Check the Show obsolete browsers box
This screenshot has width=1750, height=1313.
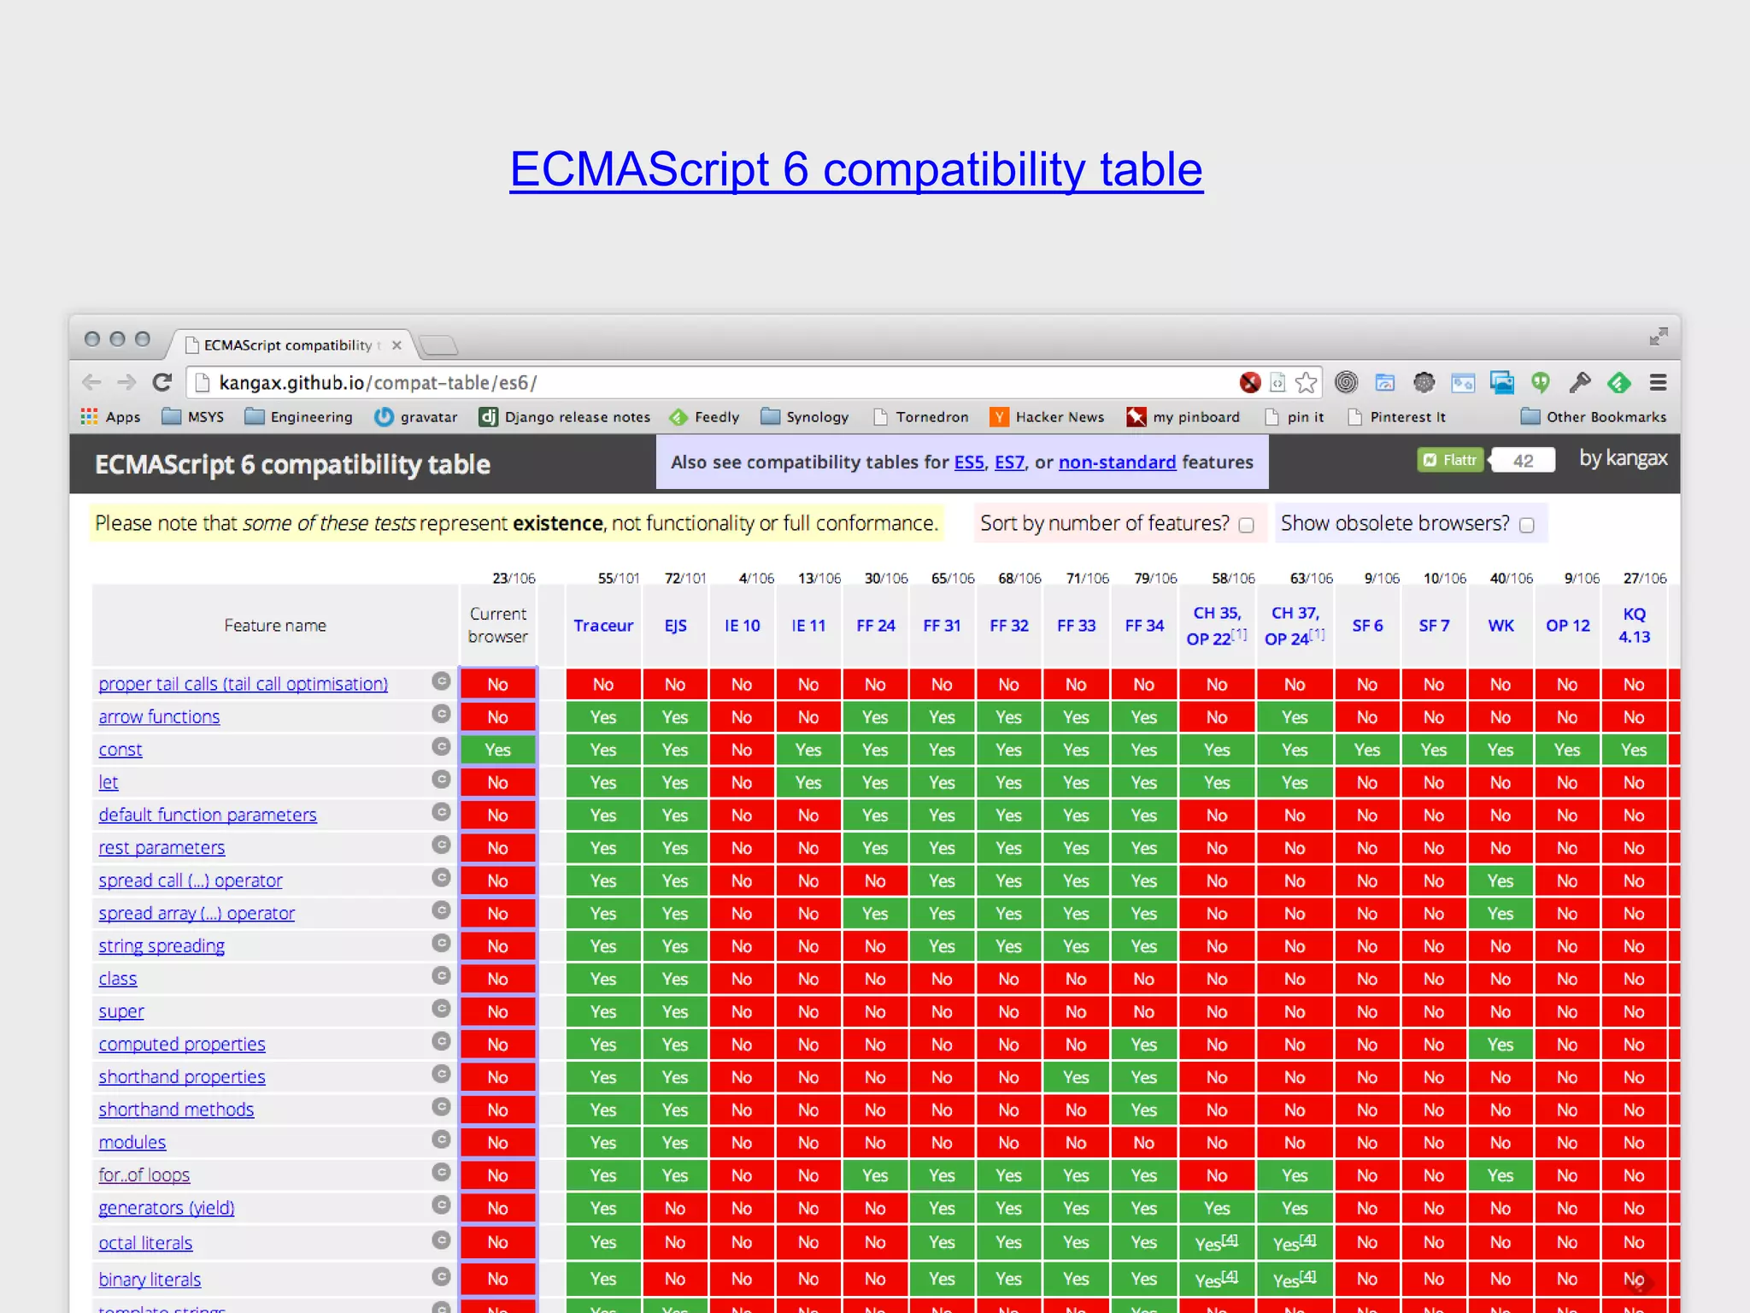(x=1527, y=525)
